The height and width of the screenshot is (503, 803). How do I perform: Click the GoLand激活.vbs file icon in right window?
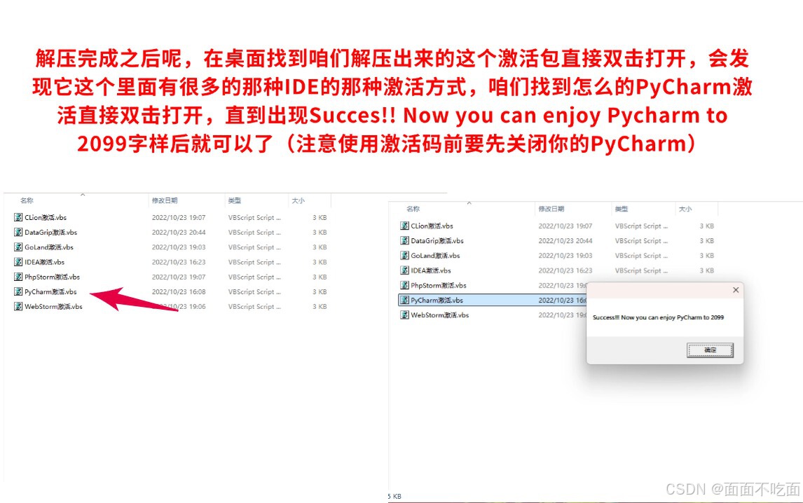coord(404,255)
